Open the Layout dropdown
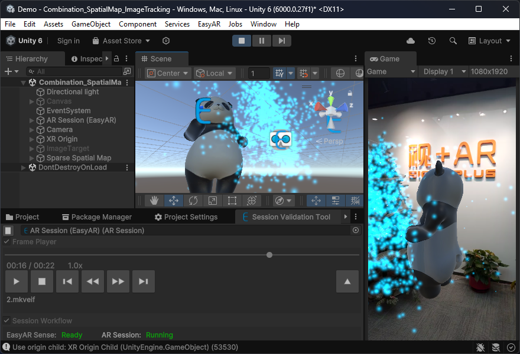This screenshot has width=520, height=354. pyautogui.click(x=490, y=41)
